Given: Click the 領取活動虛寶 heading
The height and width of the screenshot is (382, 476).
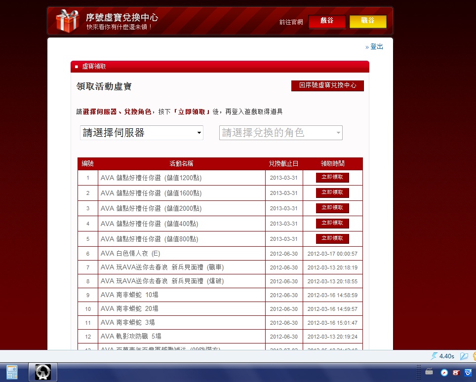Looking at the screenshot, I should pyautogui.click(x=104, y=86).
